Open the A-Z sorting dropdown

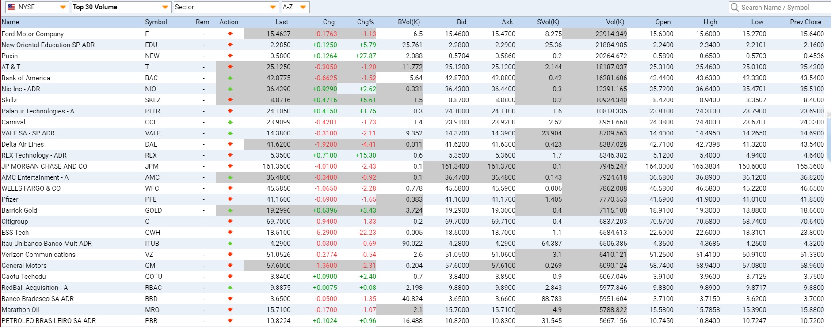pyautogui.click(x=295, y=7)
